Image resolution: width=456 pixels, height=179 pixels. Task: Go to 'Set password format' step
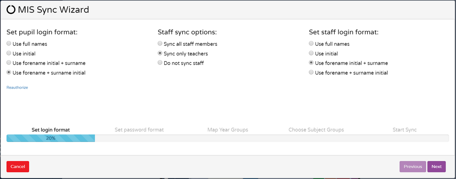[139, 130]
